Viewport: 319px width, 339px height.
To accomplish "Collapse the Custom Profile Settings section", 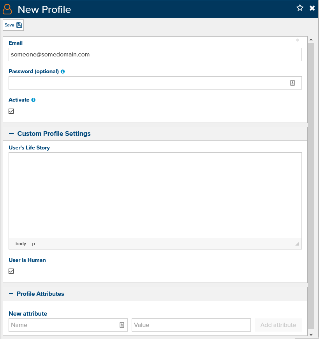I will coord(11,133).
